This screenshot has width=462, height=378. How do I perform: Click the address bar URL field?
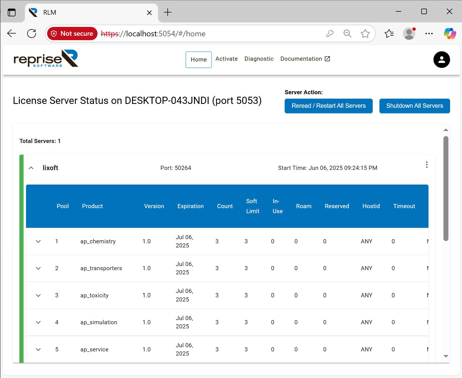pos(211,34)
